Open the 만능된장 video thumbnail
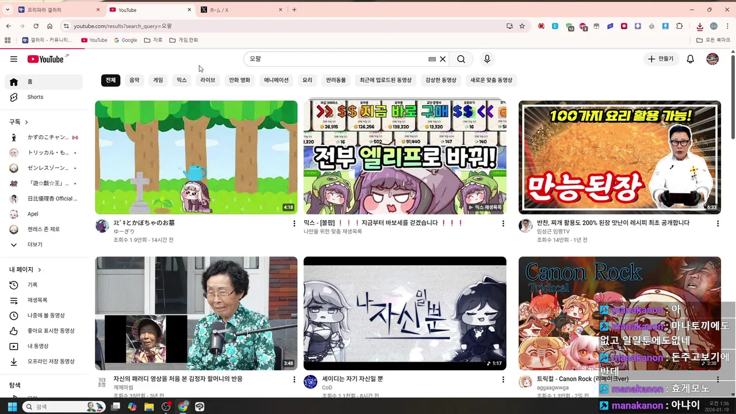 click(x=619, y=158)
